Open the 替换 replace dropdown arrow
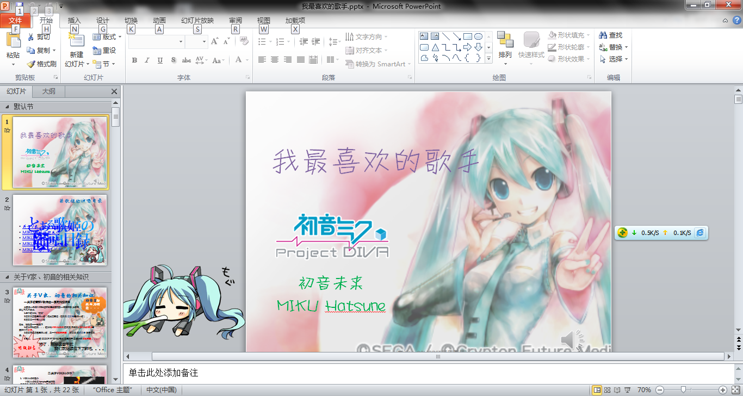743x396 pixels. [626, 47]
